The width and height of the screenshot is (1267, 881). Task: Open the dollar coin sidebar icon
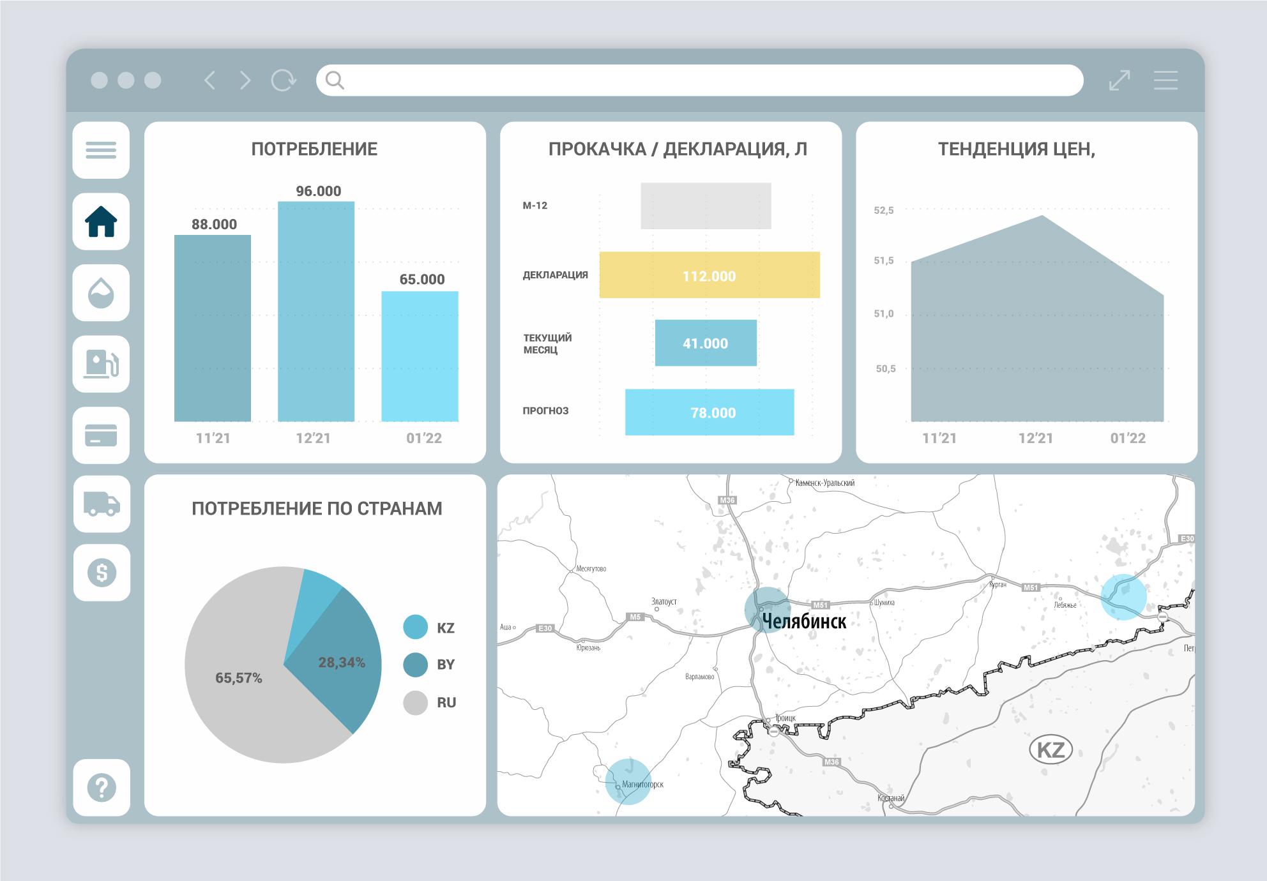pos(102,573)
